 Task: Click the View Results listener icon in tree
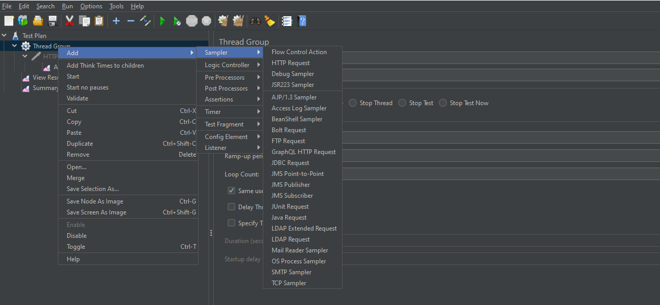[26, 78]
